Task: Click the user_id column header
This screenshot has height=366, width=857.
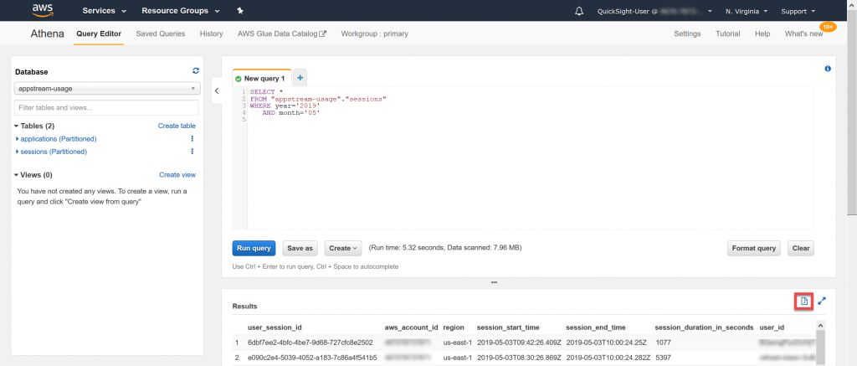Action: [x=772, y=327]
